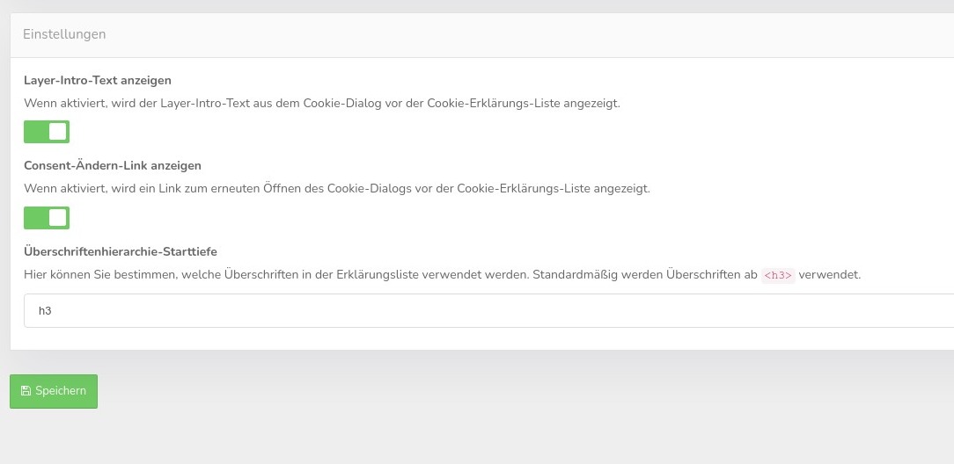Open the heading depth dropdown showing h3
The image size is (954, 464).
coord(488,310)
